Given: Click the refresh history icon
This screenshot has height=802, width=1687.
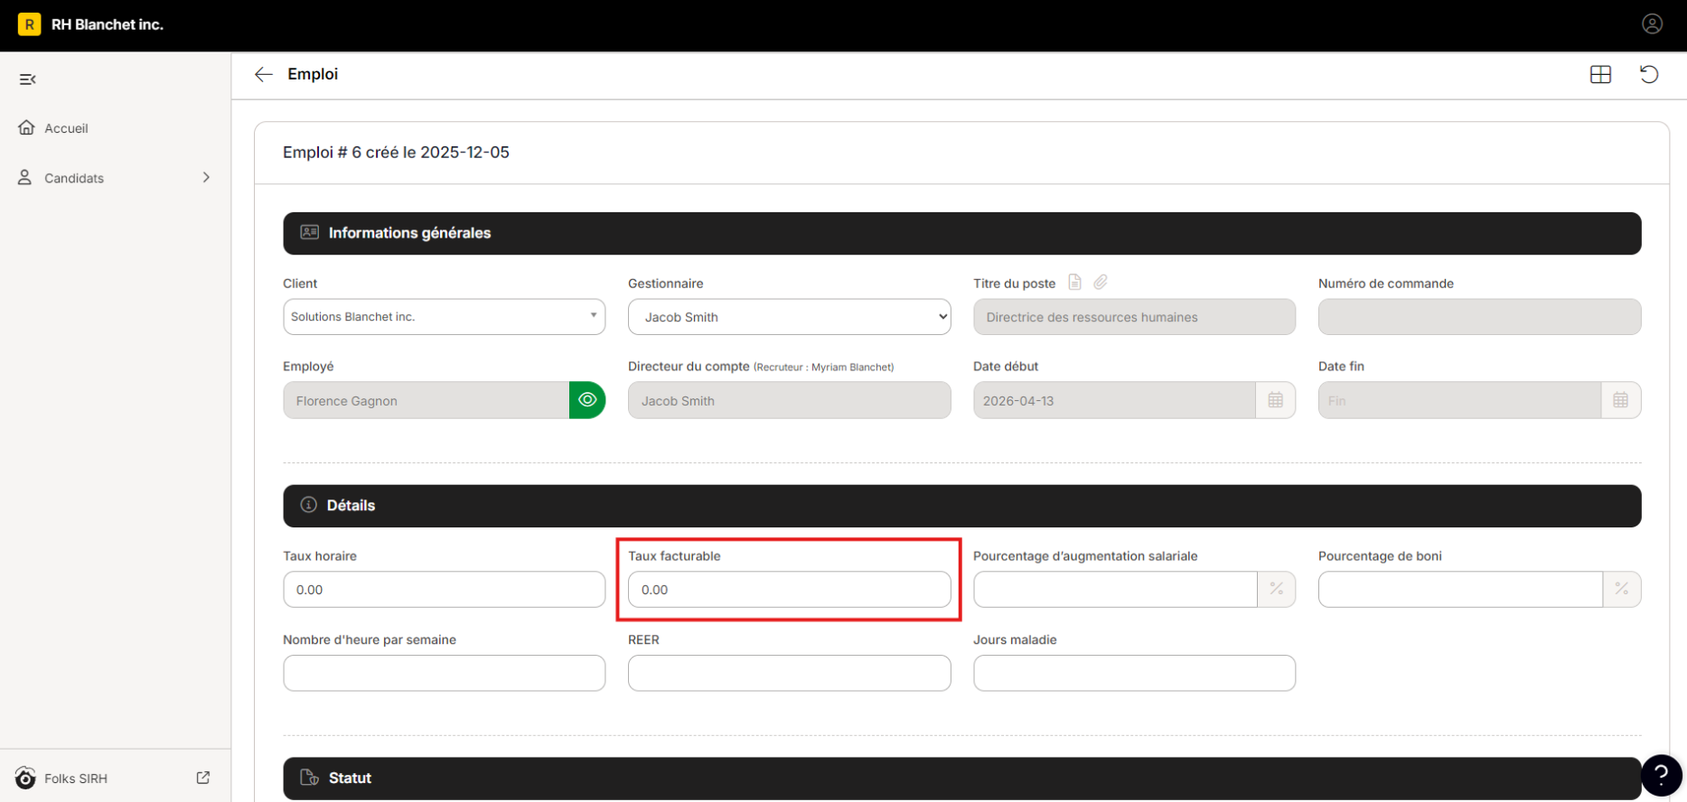Looking at the screenshot, I should coord(1649,74).
